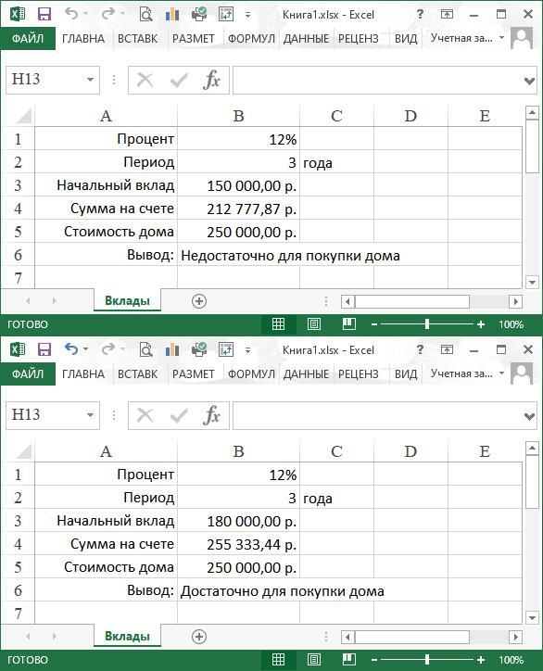Select Normal view icon in the bottom status bar

[x=279, y=660]
